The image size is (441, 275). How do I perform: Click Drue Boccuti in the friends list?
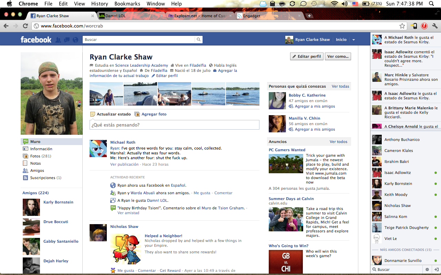56,222
